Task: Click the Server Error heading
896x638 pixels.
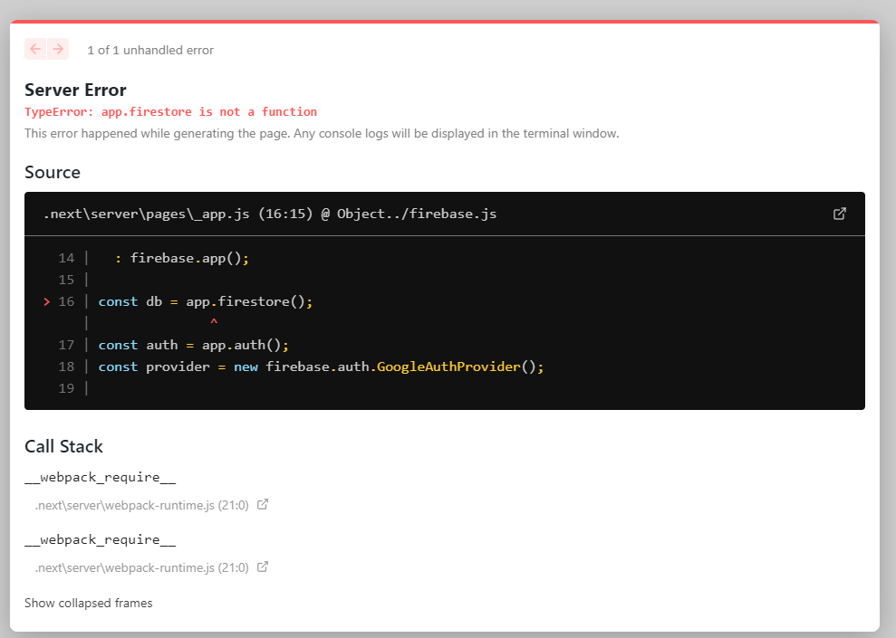Action: 75,90
